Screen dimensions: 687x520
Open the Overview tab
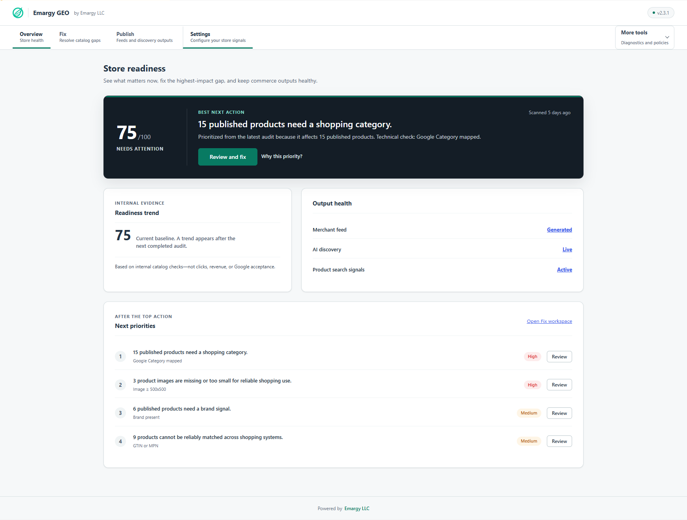[x=32, y=37]
